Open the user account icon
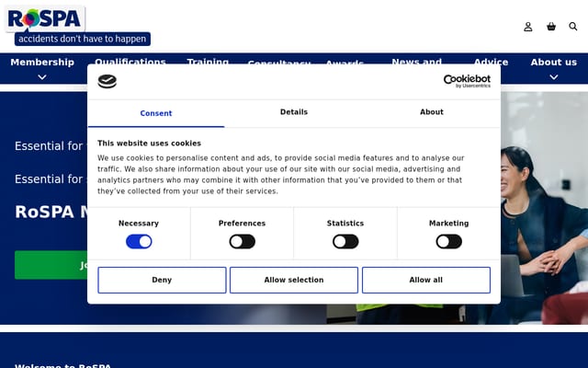This screenshot has height=368, width=588. pyautogui.click(x=528, y=27)
